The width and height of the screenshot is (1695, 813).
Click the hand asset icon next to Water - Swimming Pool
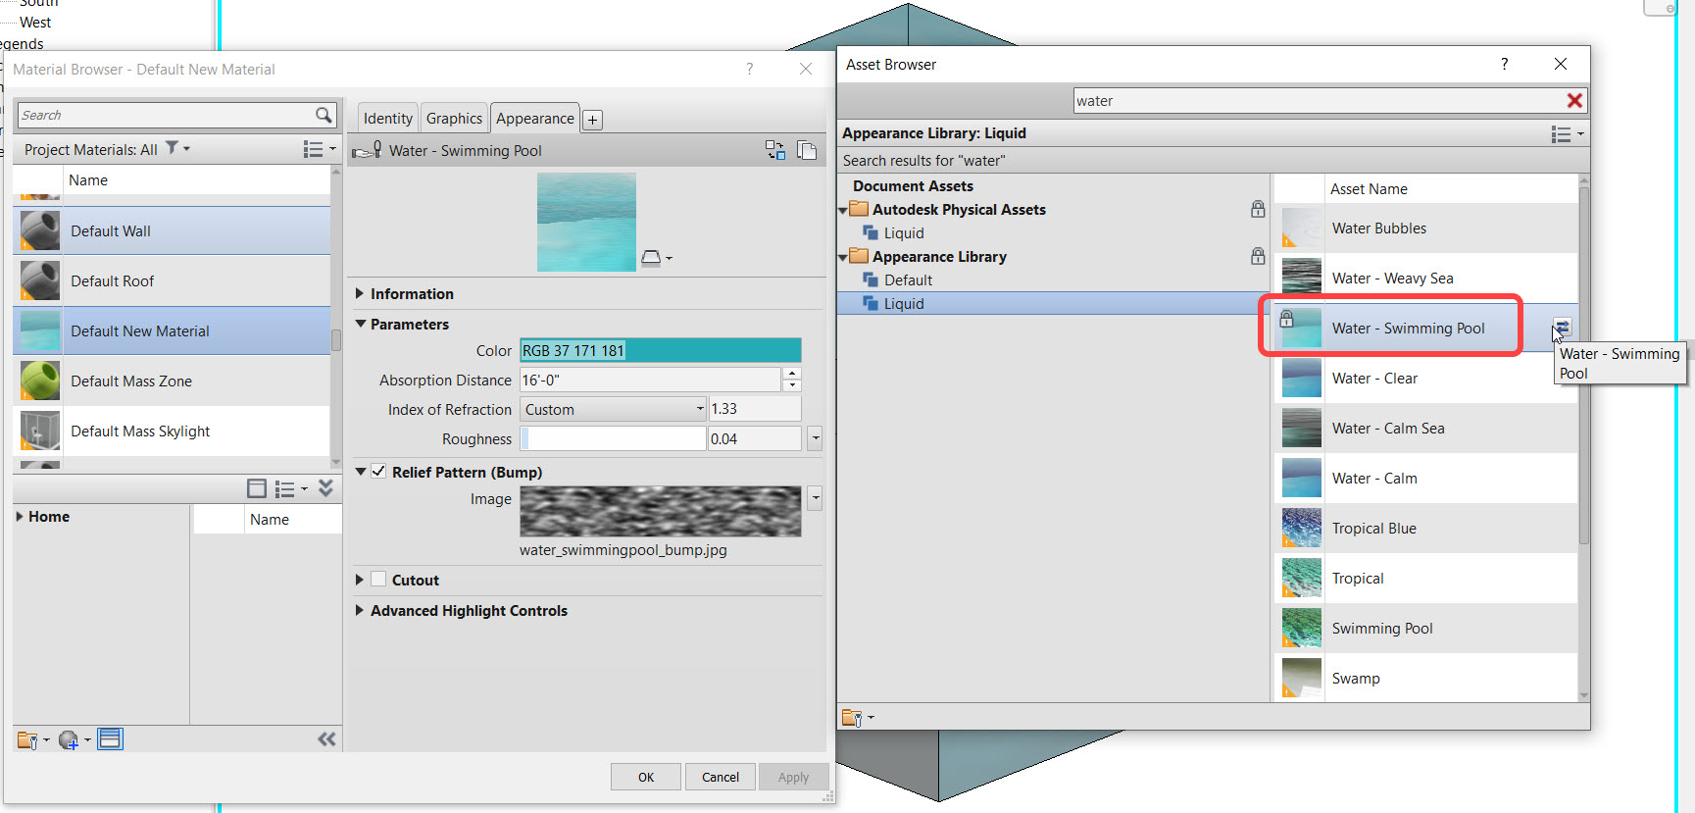[x=368, y=150]
